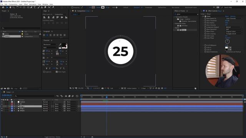Open the File menu

click(x=2, y=4)
